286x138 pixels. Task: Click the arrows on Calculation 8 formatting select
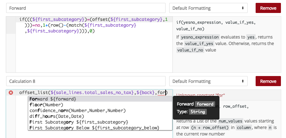243,81
